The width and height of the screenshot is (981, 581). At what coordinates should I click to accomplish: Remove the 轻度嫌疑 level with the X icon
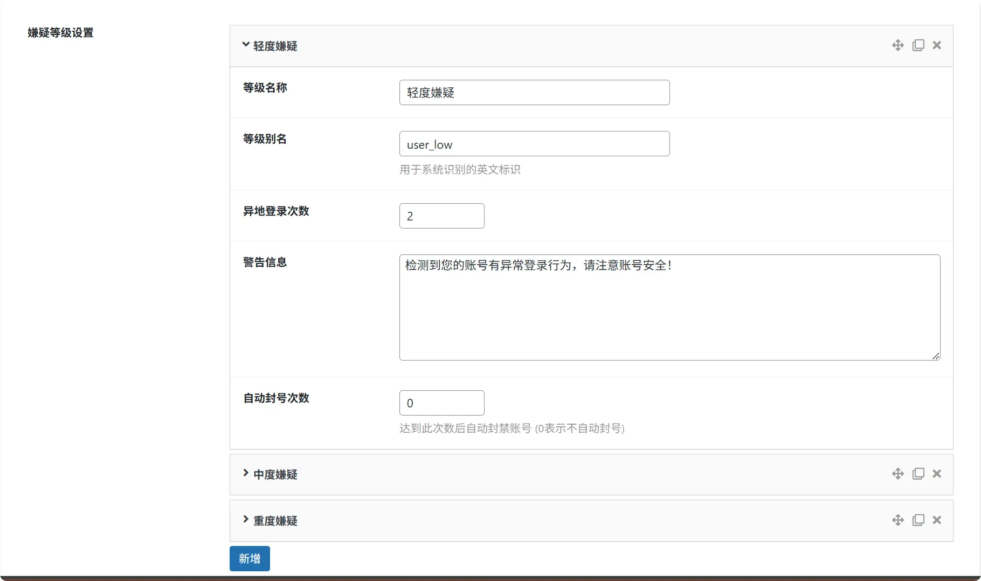937,45
